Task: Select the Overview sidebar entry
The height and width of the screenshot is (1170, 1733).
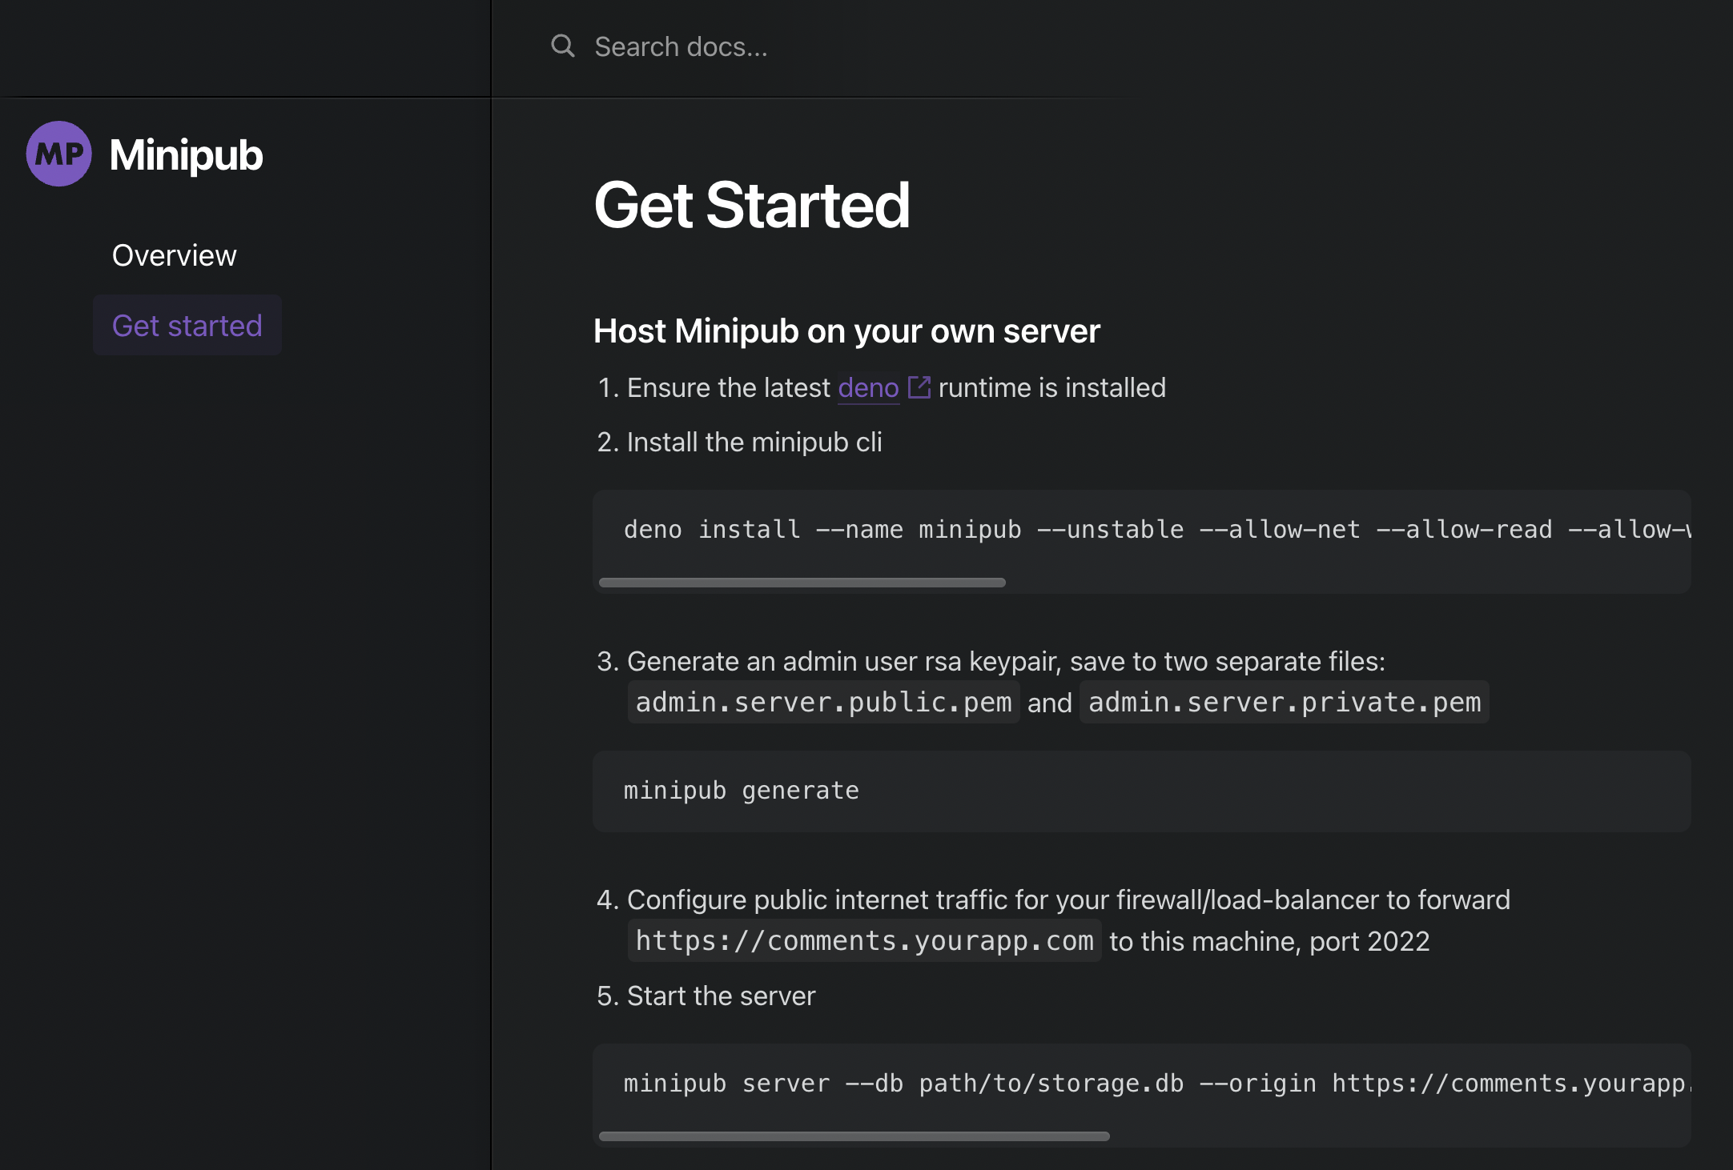Action: (x=175, y=254)
